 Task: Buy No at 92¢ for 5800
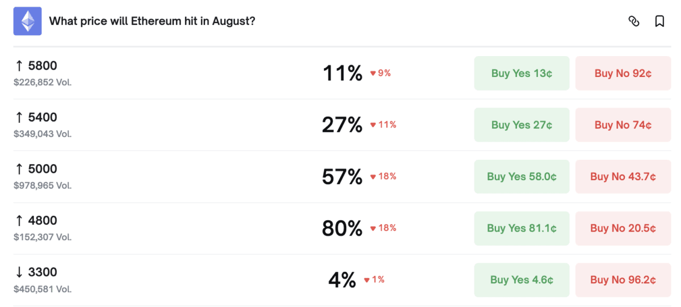(x=623, y=73)
